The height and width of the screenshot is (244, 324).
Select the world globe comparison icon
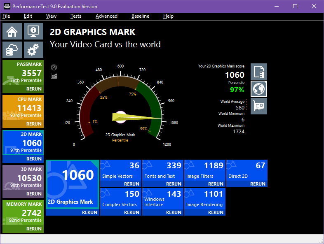(x=259, y=89)
